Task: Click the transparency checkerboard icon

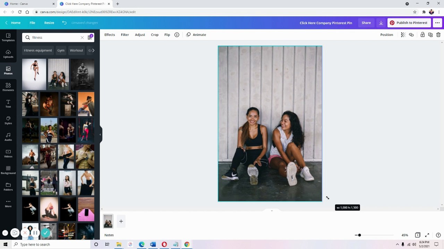Action: pyautogui.click(x=403, y=35)
